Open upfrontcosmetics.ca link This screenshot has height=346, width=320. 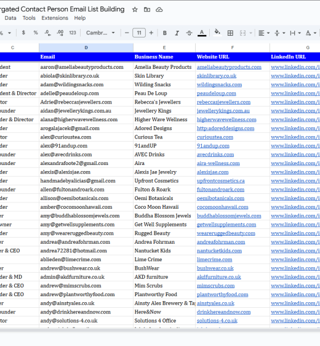pyautogui.click(x=220, y=181)
